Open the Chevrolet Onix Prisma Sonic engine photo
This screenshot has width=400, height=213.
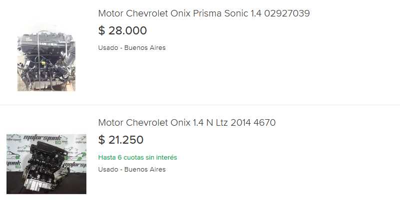click(x=46, y=55)
